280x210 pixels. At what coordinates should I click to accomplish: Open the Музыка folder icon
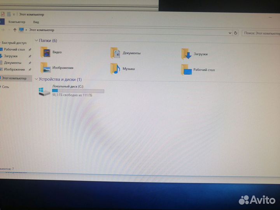(115, 68)
